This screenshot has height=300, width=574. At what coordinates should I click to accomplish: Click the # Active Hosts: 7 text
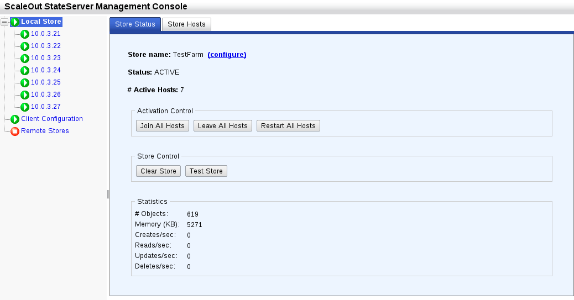[155, 90]
